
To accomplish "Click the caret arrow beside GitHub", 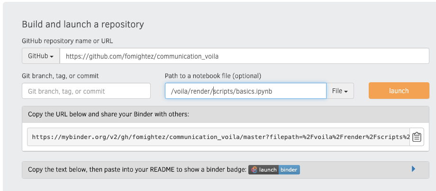I will click(52, 56).
